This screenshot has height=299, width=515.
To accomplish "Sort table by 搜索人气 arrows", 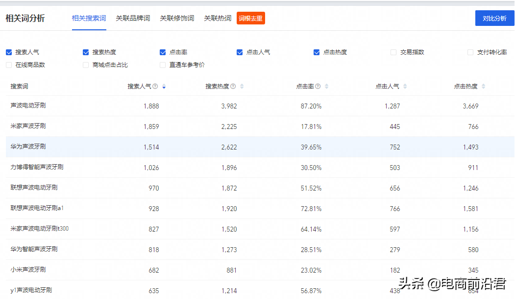I will 164,86.
